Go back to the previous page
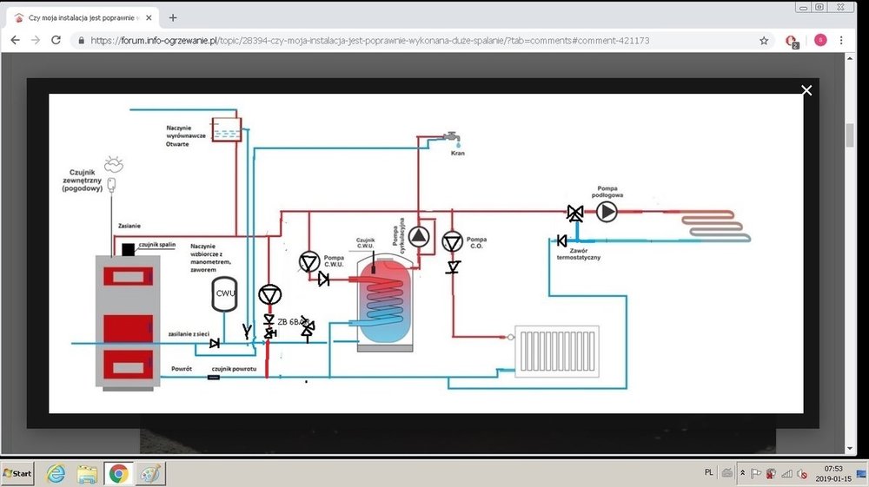 pyautogui.click(x=14, y=40)
